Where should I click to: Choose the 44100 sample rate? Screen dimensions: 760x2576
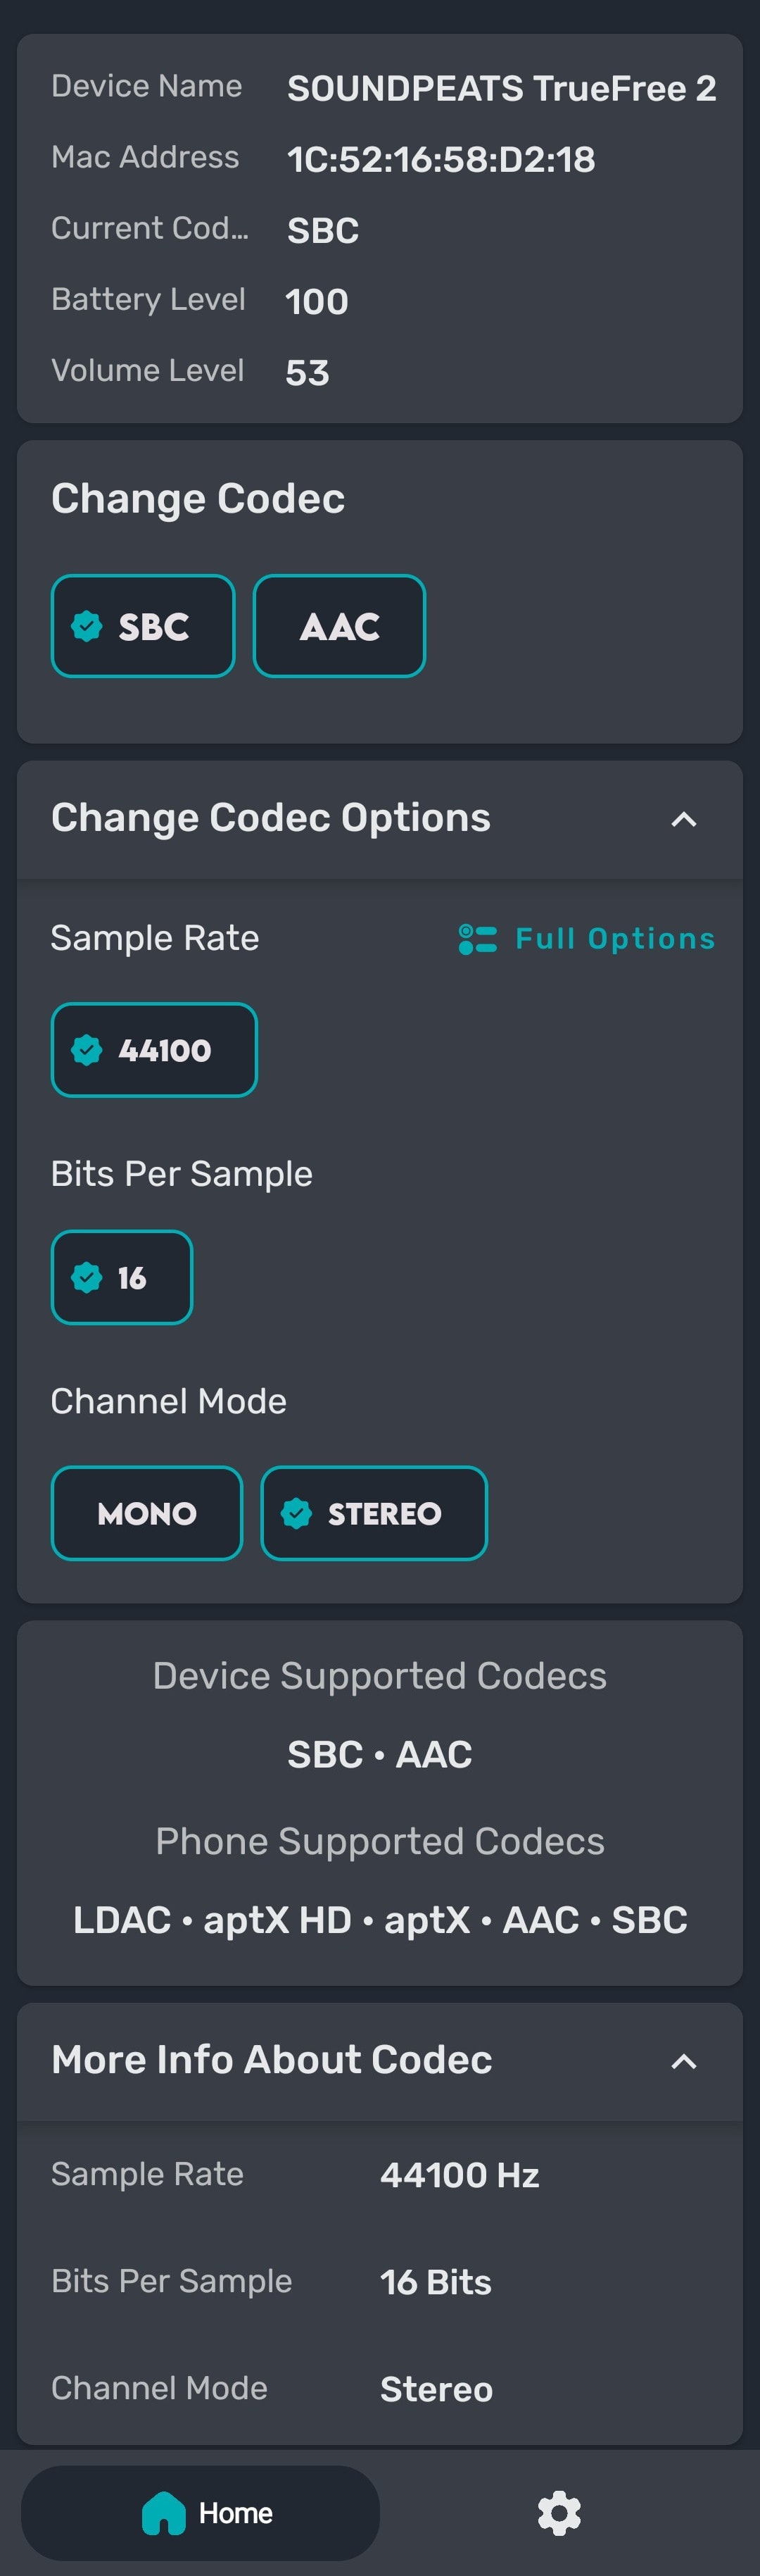[x=155, y=1050]
